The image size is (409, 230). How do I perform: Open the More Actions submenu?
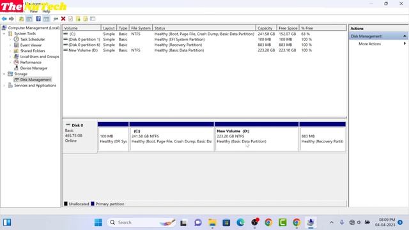(x=382, y=43)
